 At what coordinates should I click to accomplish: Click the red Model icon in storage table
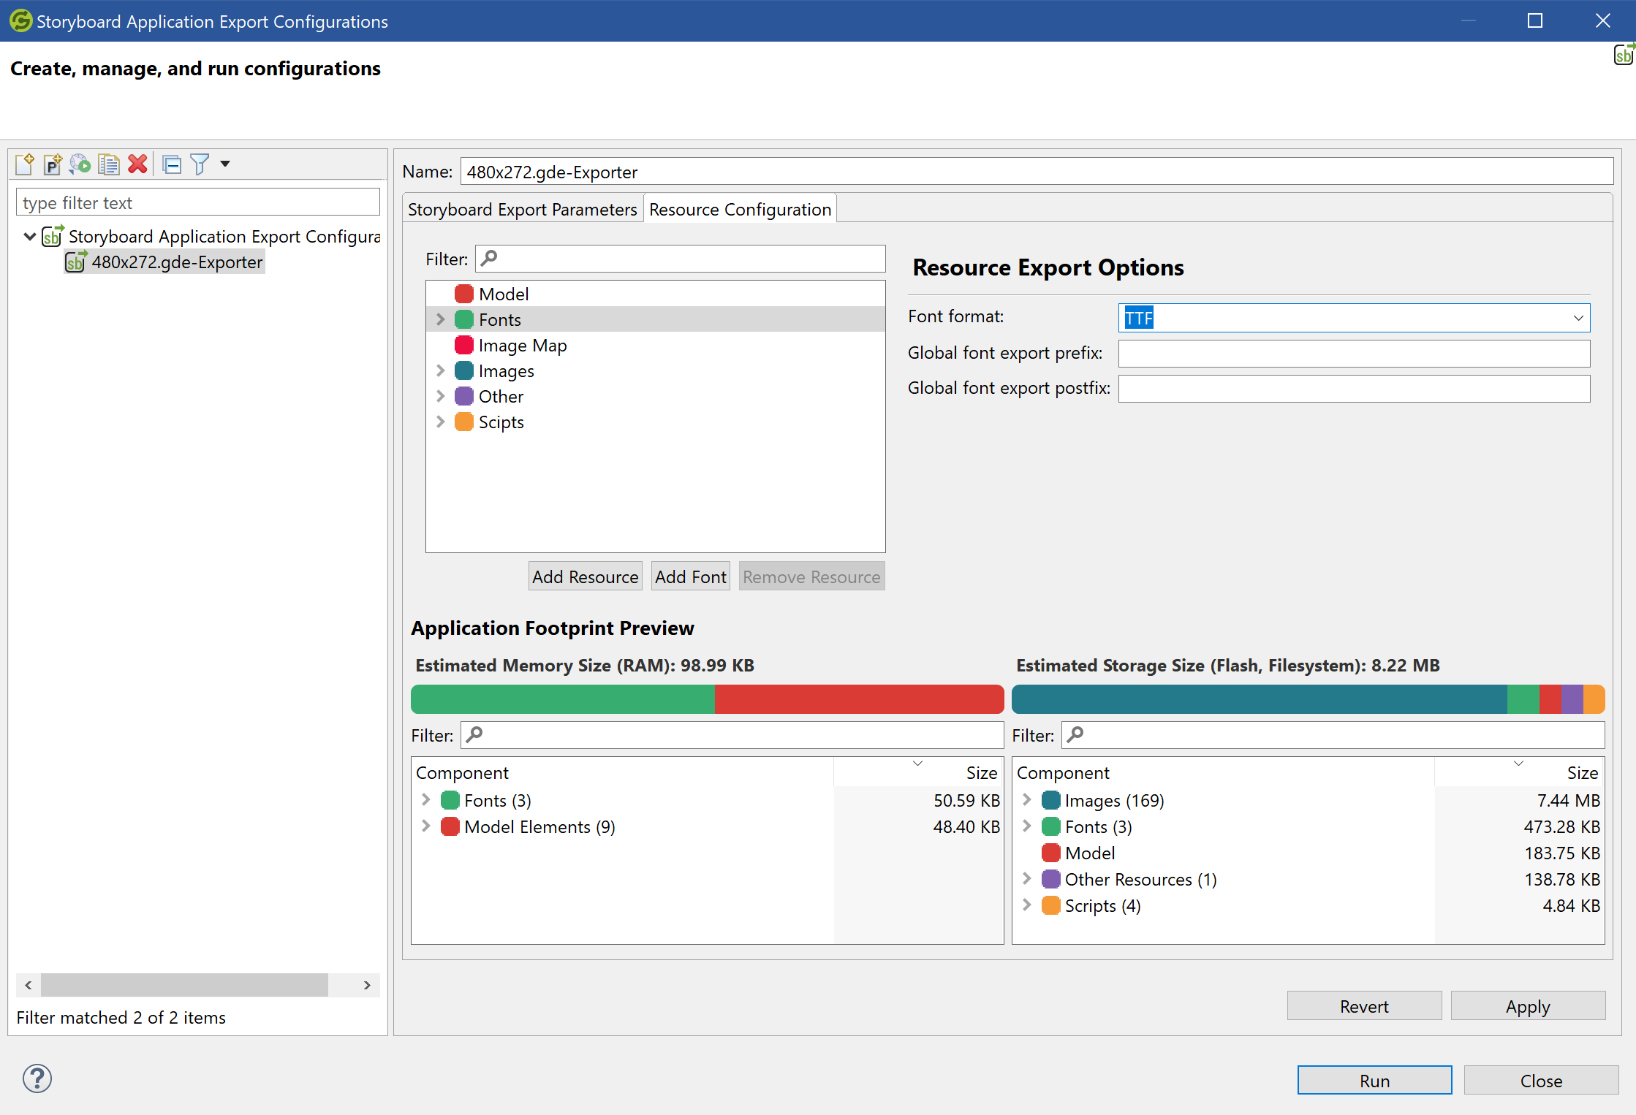tap(1051, 853)
